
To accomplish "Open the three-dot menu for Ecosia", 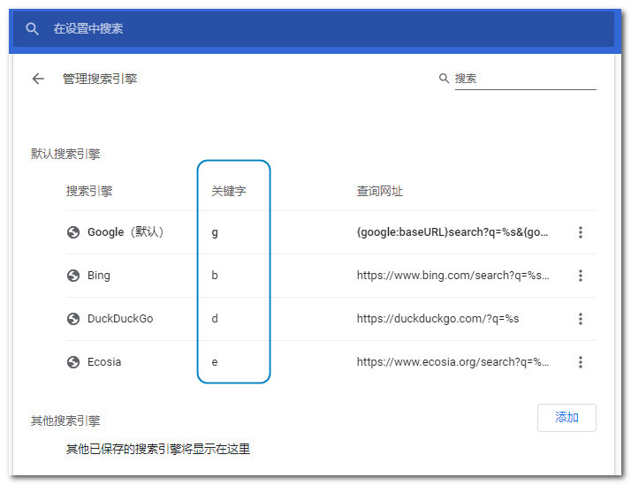I will [581, 362].
